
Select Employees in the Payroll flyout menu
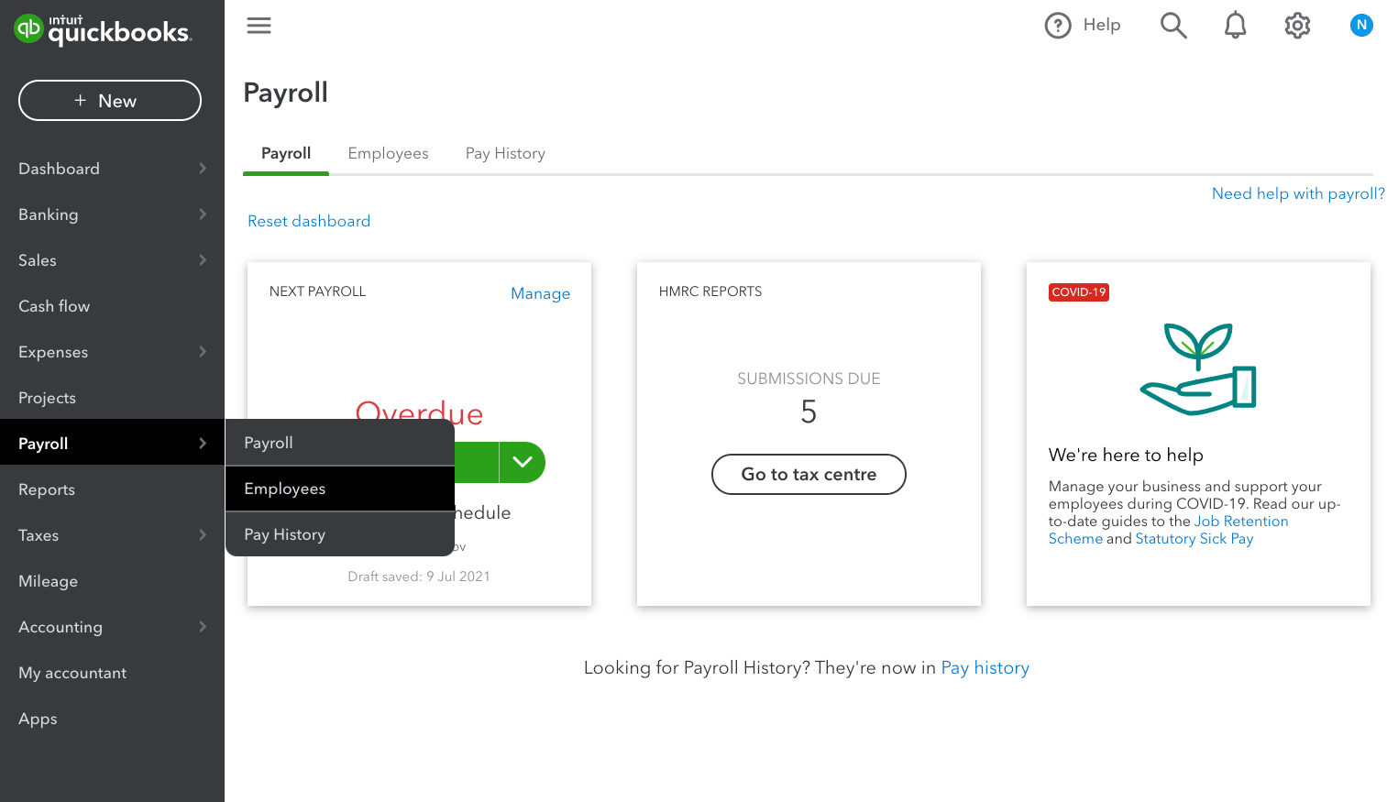point(340,489)
